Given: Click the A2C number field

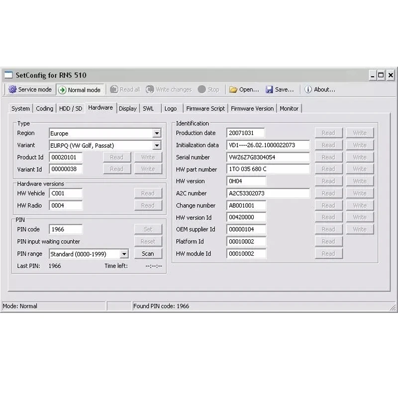Looking at the screenshot, I should pyautogui.click(x=268, y=194).
